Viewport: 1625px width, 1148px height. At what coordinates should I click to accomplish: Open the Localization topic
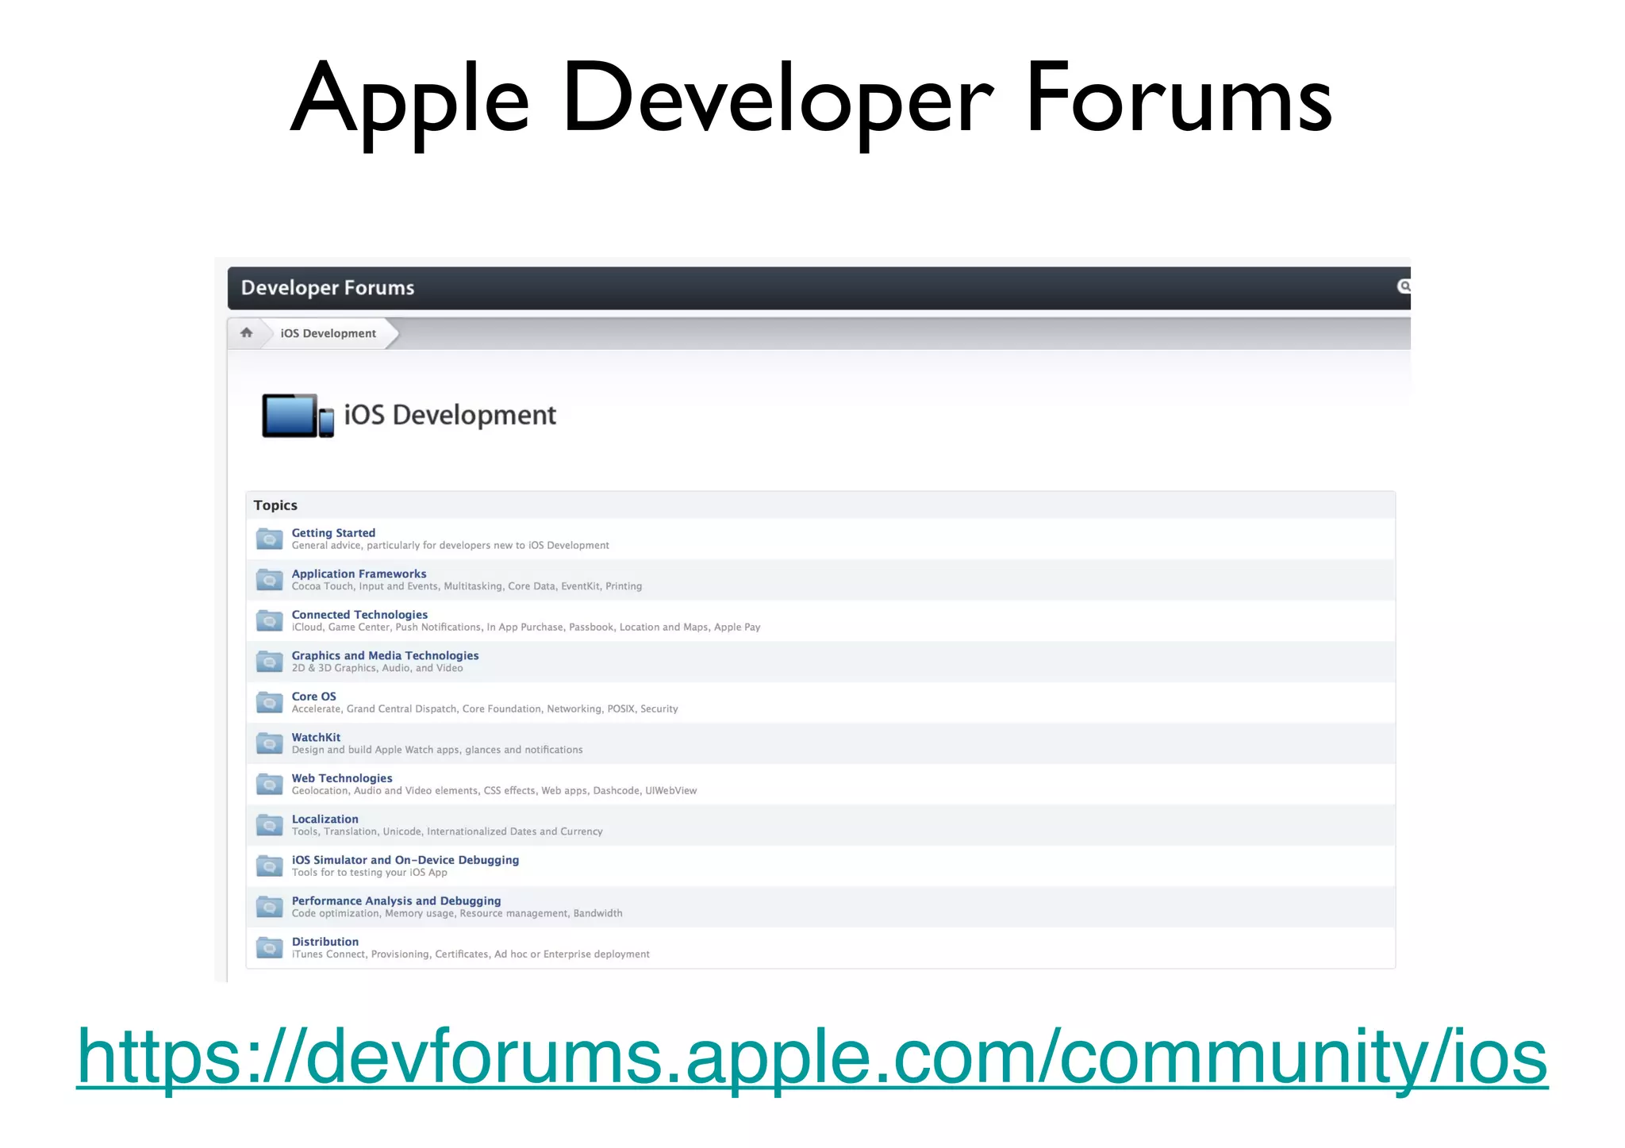pyautogui.click(x=325, y=819)
